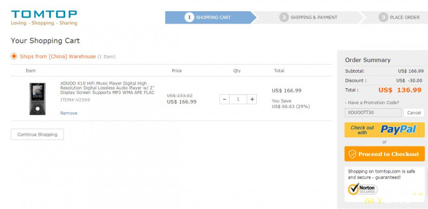Click the quantity input field
Viewport: 428px width, 209px height.
tap(238, 99)
